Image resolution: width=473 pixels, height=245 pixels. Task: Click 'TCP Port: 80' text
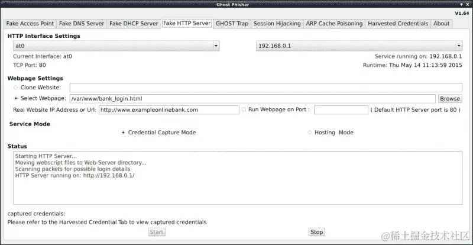[30, 65]
